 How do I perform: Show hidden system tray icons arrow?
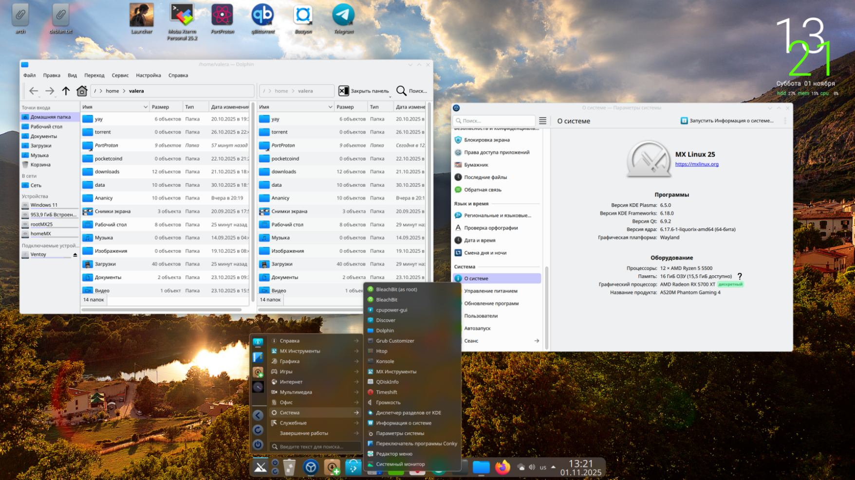[553, 467]
